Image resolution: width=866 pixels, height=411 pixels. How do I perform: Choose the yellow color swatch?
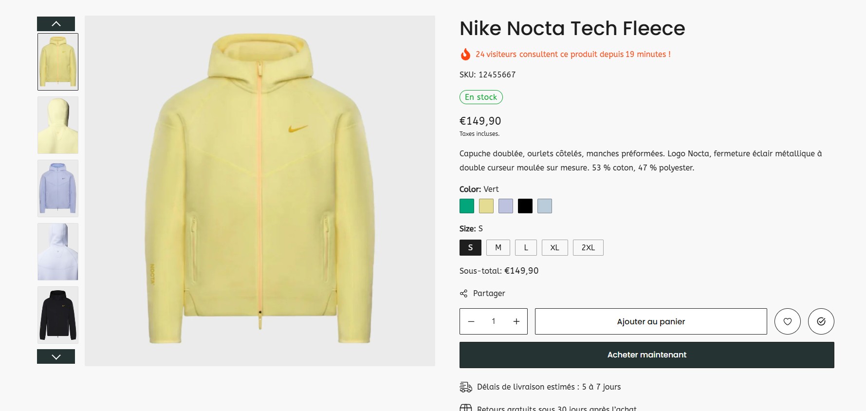coord(486,206)
